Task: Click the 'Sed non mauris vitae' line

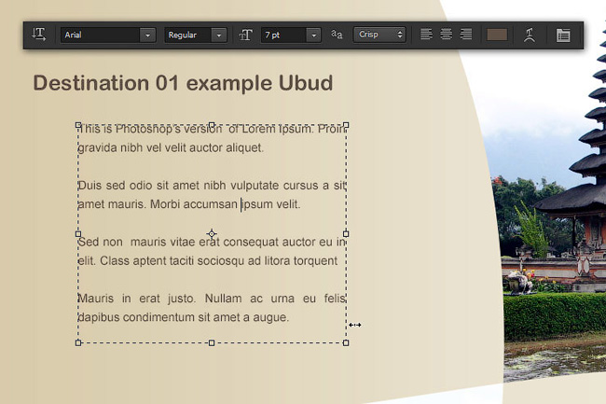Action: pos(212,242)
